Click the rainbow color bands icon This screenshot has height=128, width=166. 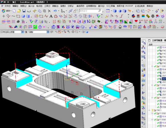click(143, 16)
